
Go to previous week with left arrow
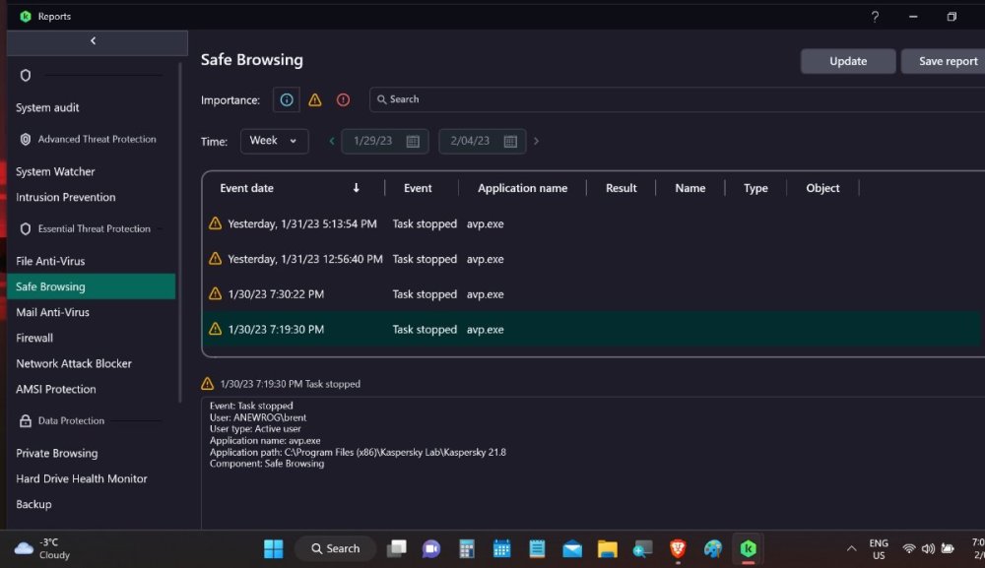[x=332, y=141]
